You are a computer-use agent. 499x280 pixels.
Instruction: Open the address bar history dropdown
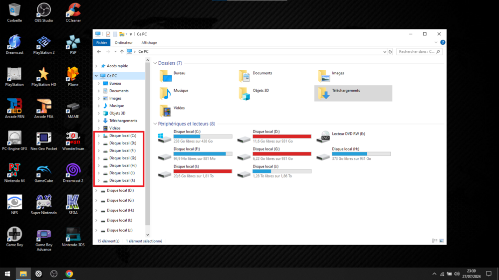[x=384, y=52]
